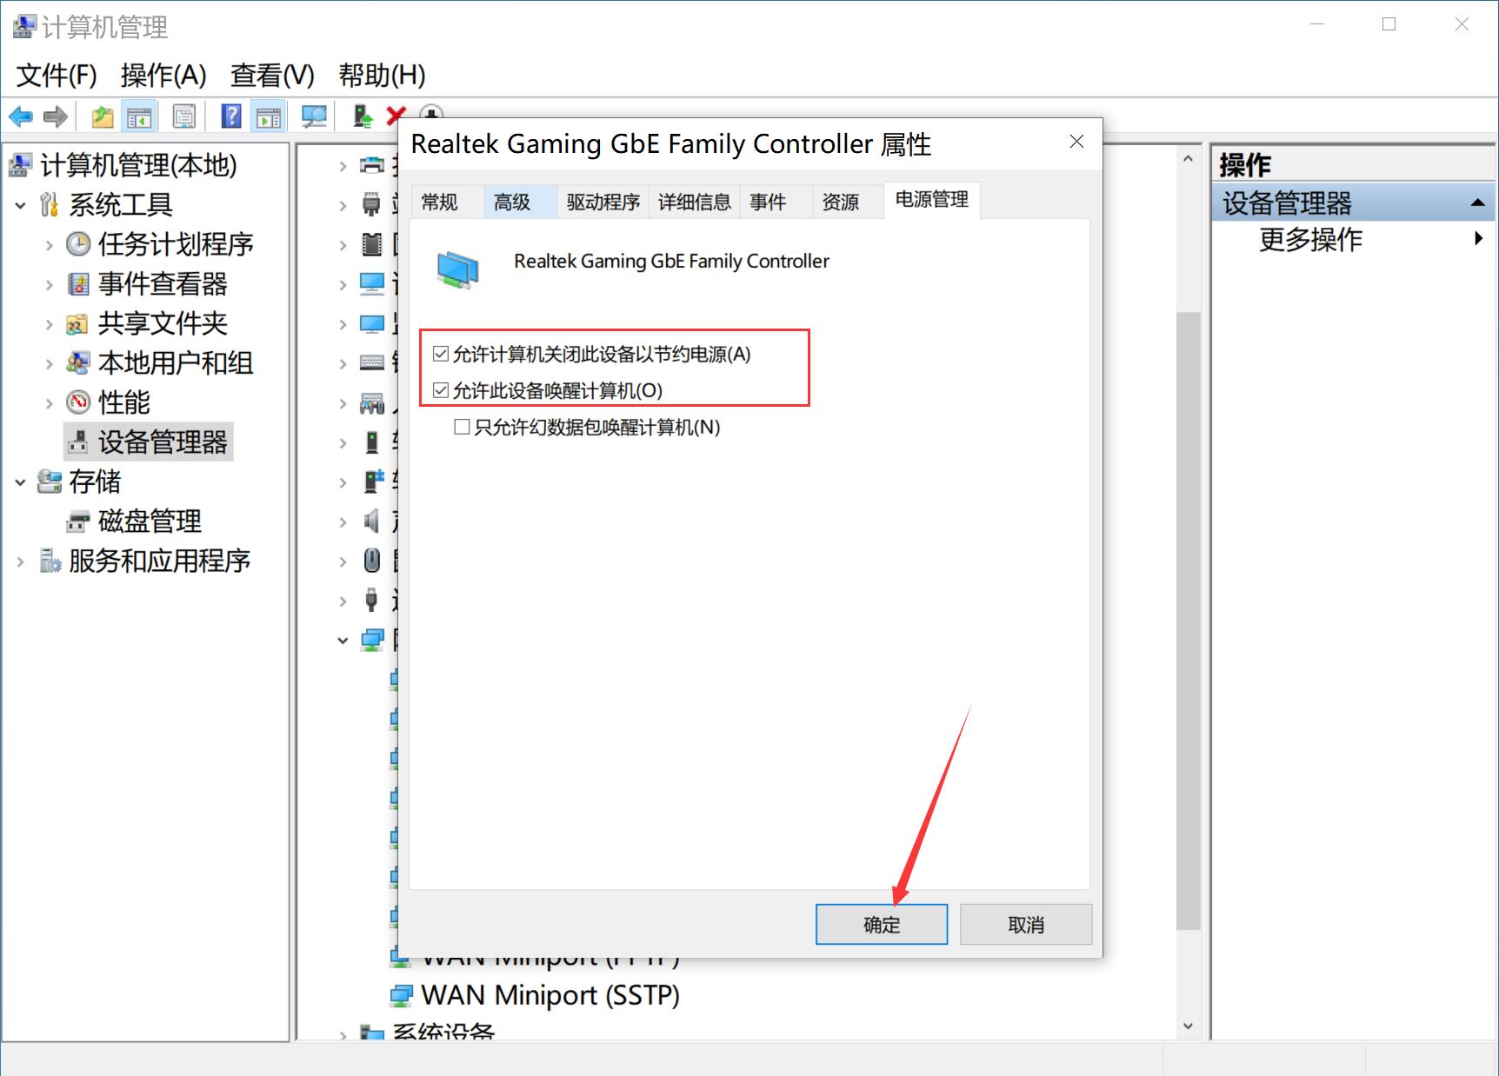
Task: Click the device list vertical scrollbar thumb
Action: pyautogui.click(x=1188, y=621)
